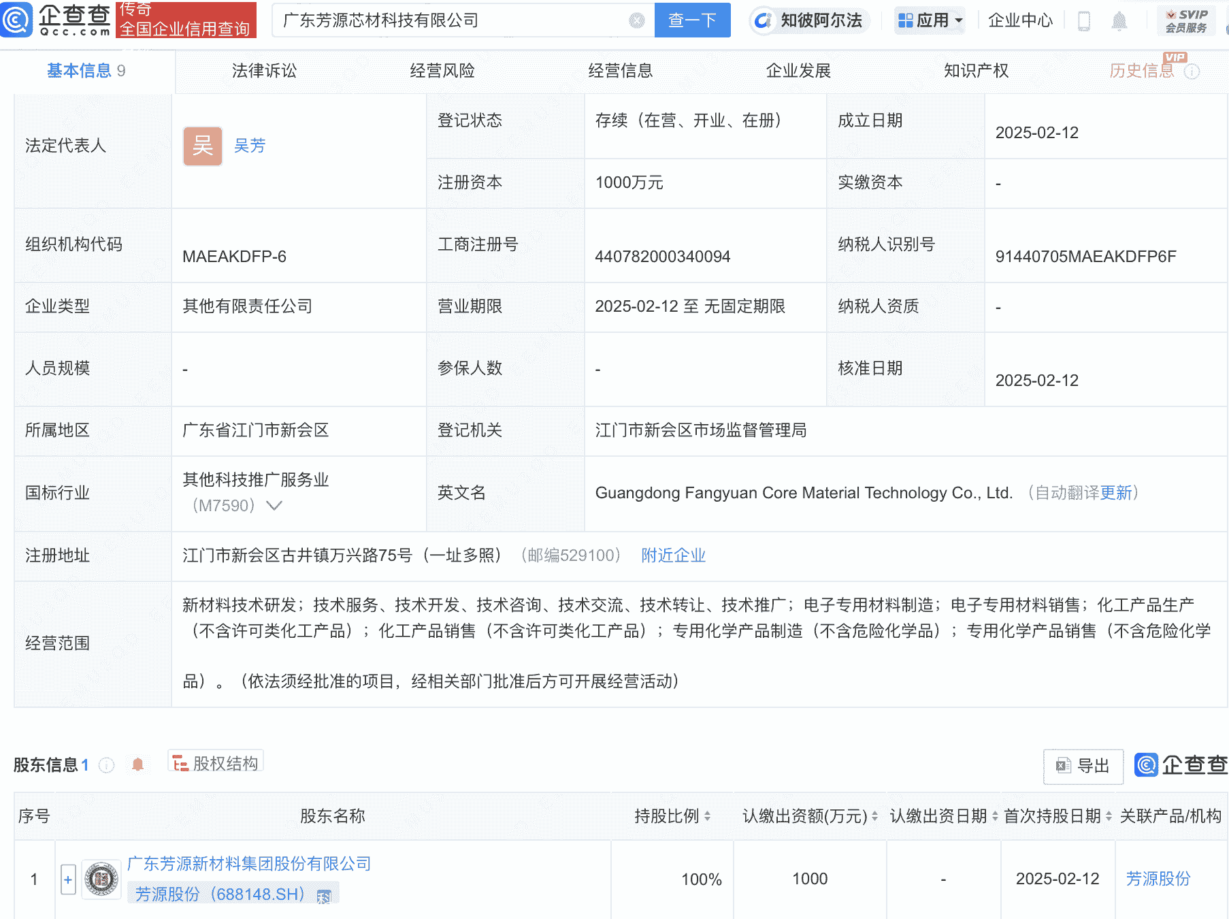Image resolution: width=1229 pixels, height=919 pixels.
Task: Expand the M7590 industry classification details
Action: click(275, 506)
